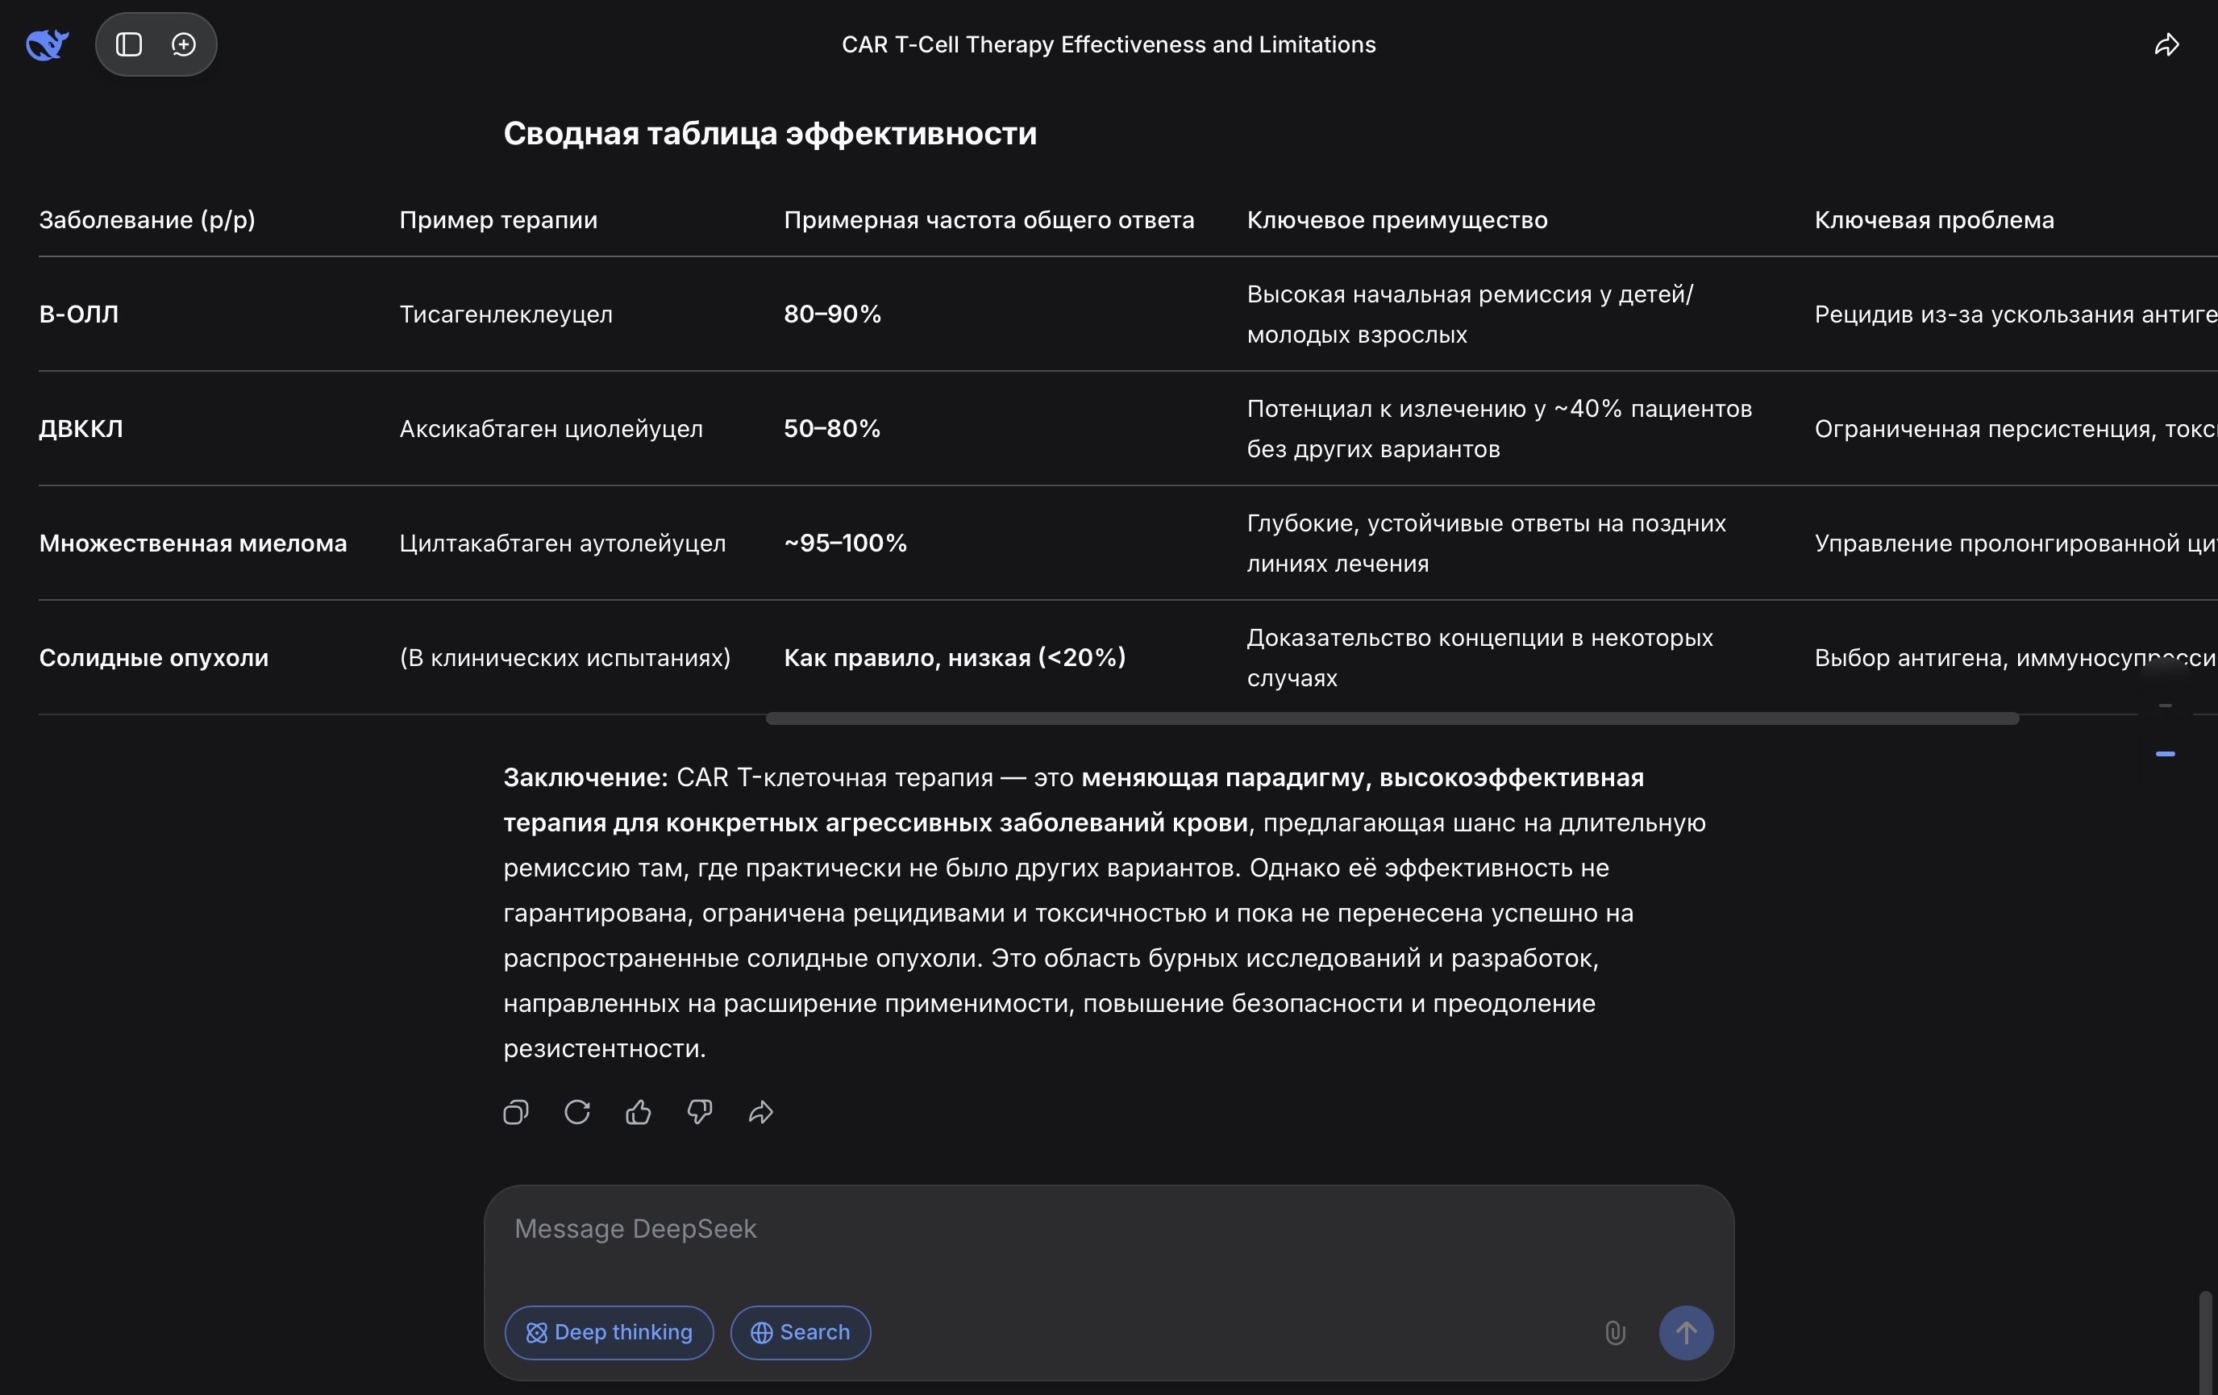Send message with up arrow button
The height and width of the screenshot is (1395, 2218).
(x=1686, y=1332)
